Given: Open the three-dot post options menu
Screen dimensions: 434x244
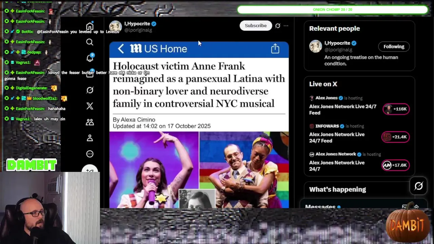Looking at the screenshot, I should [x=286, y=26].
